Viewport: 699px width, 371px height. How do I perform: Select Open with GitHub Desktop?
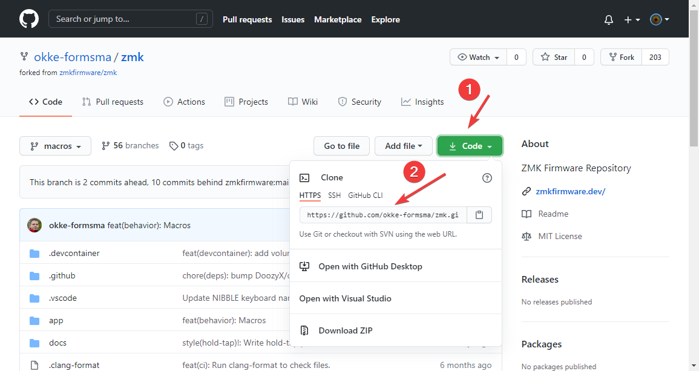coord(370,266)
